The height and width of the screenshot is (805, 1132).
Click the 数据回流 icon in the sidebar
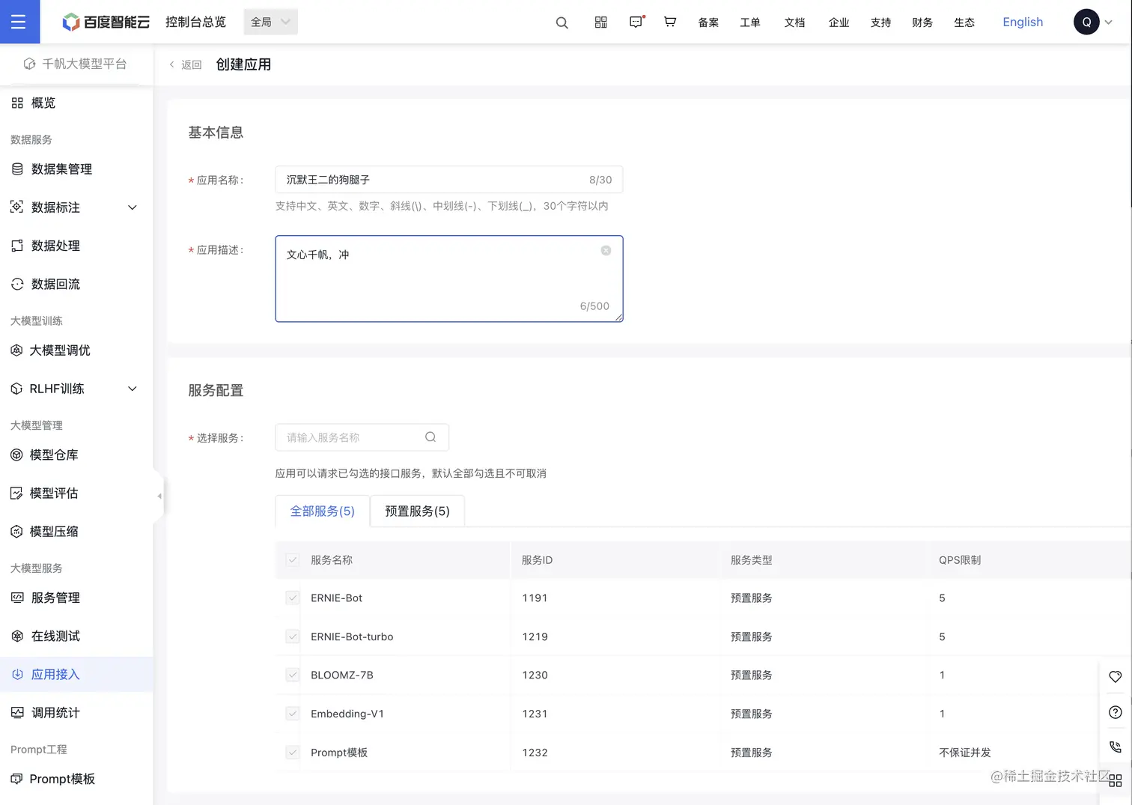[17, 284]
